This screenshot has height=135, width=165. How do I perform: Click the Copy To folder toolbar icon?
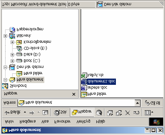(119, 112)
